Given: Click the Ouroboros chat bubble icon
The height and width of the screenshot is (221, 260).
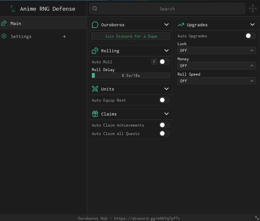Looking at the screenshot, I should (x=95, y=25).
